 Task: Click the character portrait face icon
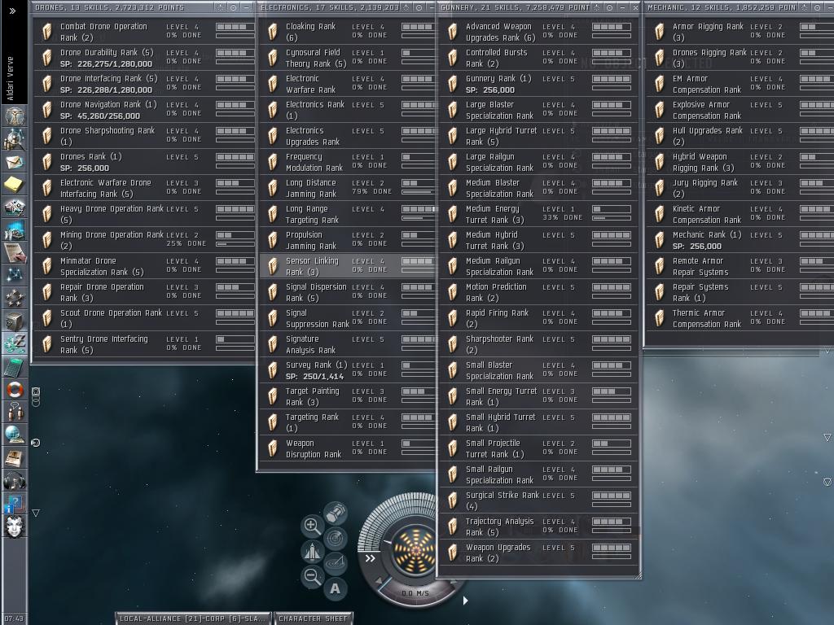15,527
